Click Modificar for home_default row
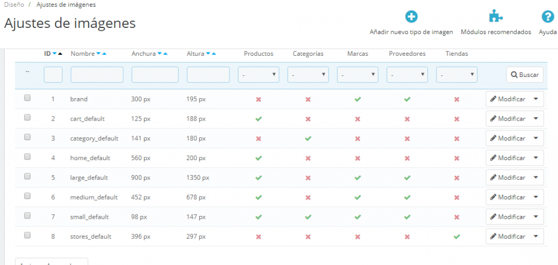 pos(508,158)
